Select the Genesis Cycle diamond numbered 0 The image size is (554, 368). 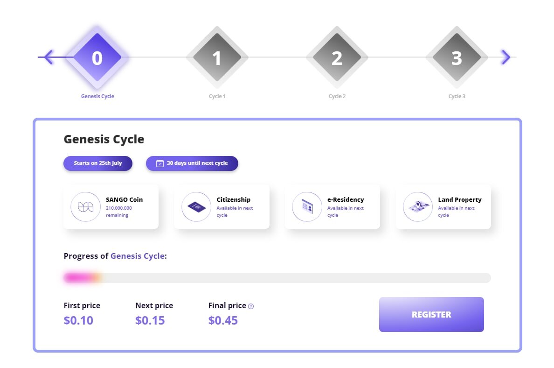point(97,57)
